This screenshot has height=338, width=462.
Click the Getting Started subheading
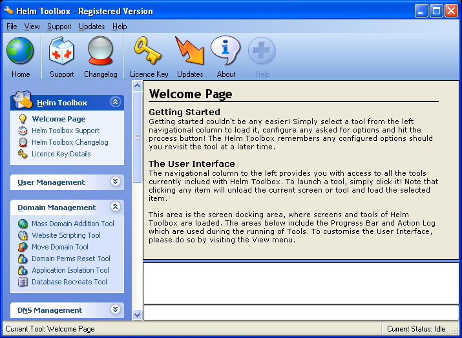point(184,112)
